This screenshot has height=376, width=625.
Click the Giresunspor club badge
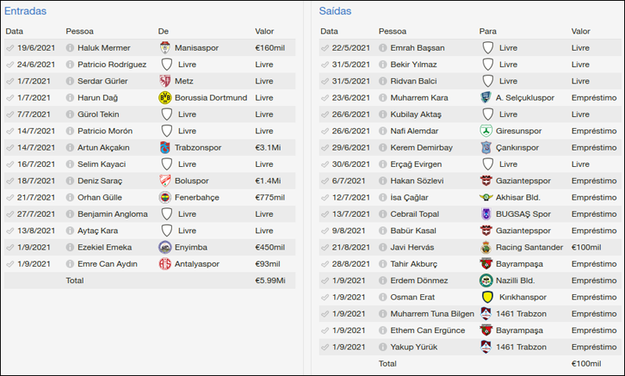tap(486, 131)
